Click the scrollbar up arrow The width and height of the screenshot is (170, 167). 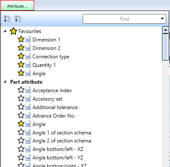(x=165, y=30)
